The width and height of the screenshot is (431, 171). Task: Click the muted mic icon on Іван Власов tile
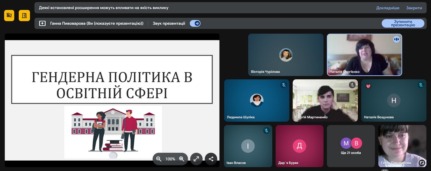pos(266,131)
